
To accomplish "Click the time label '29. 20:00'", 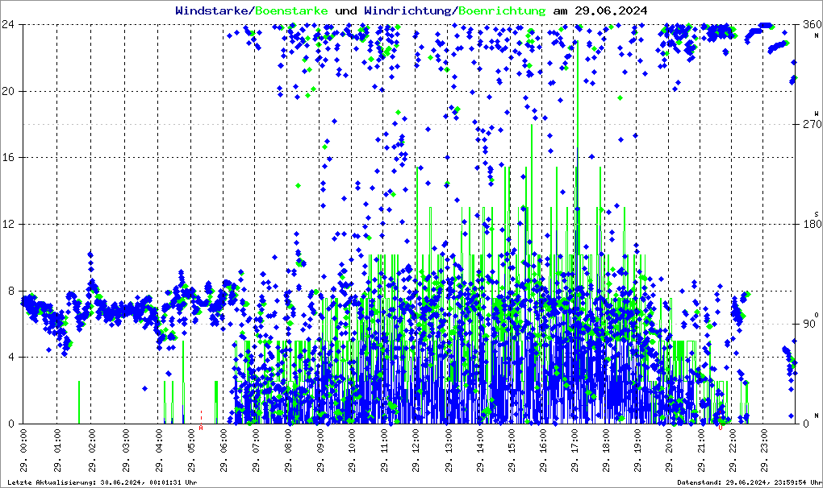I will pos(669,451).
